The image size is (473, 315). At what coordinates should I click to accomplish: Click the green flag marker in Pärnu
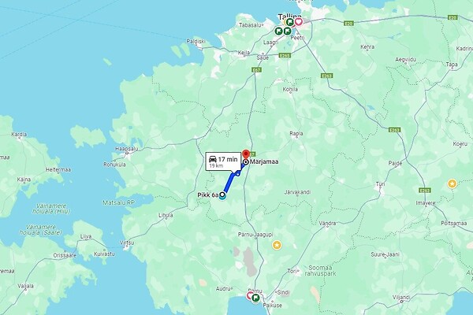255,298
